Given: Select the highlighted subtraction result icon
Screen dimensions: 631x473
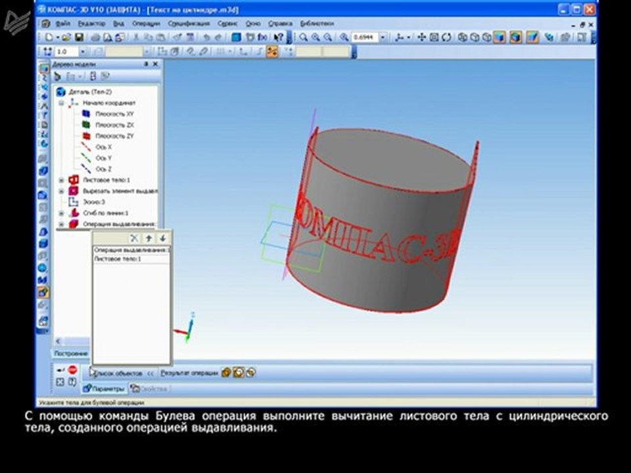Looking at the screenshot, I should (x=238, y=373).
